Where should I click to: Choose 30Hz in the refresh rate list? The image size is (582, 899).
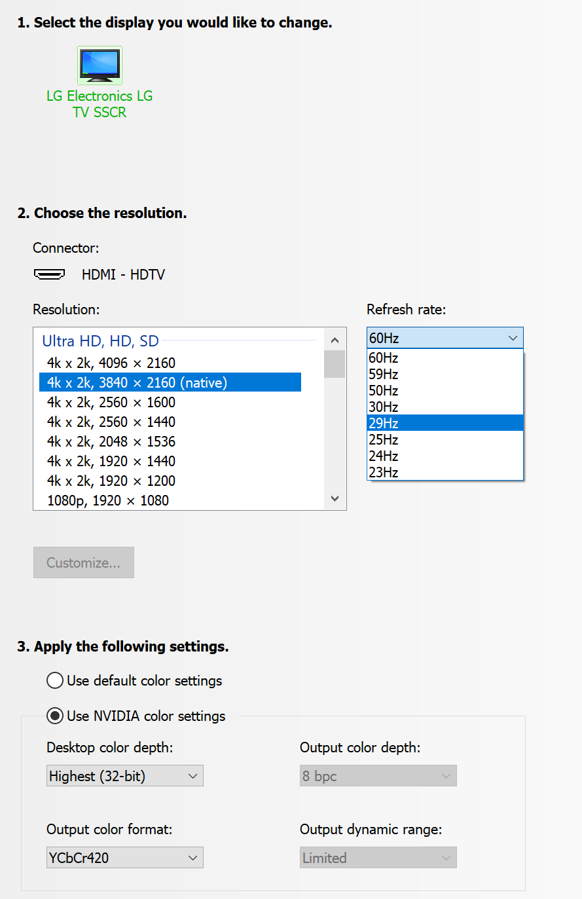tap(445, 407)
